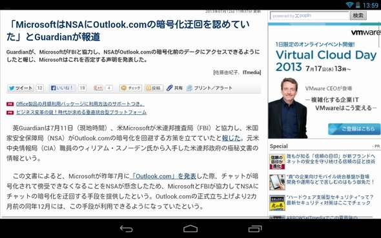Viewport: 381px width, 238px height.
Task: Click the 検索 search button
Action: [358, 15]
